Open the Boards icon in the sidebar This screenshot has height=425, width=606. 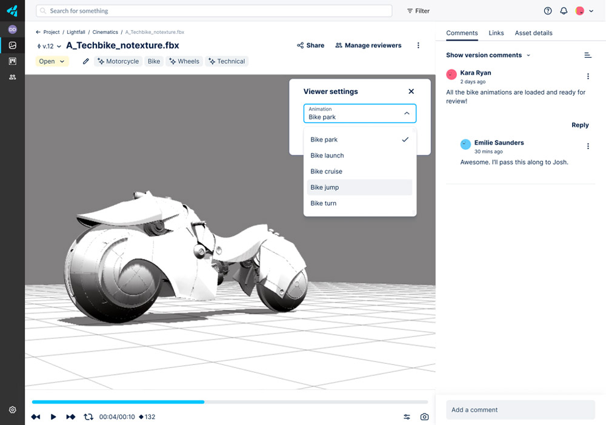click(x=12, y=61)
